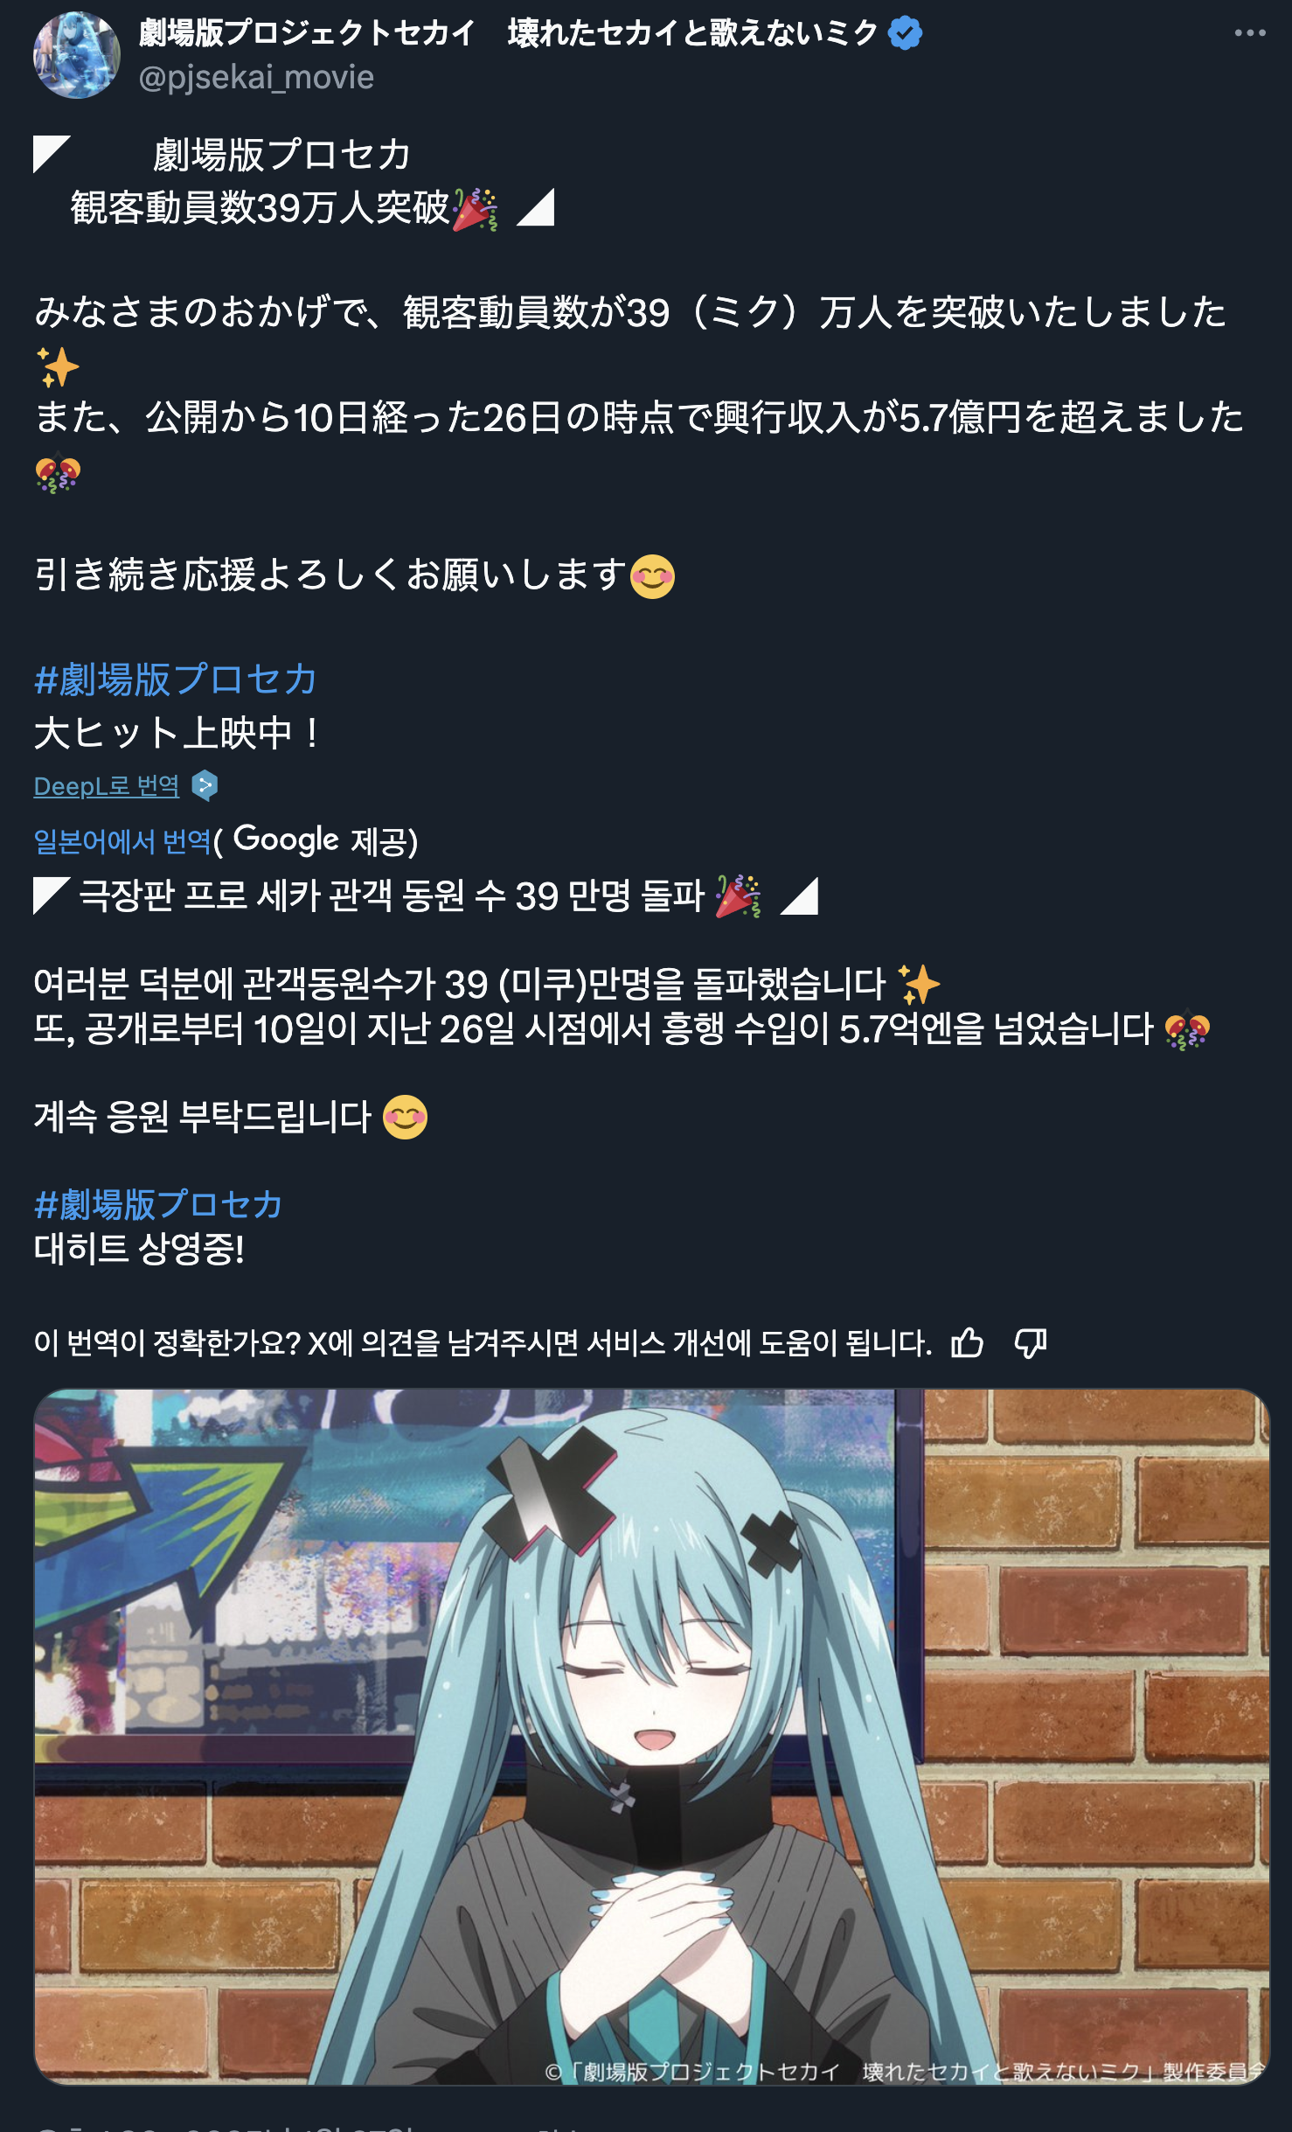This screenshot has width=1292, height=2132.
Task: Click sparkles emoji in Korean translation
Action: [x=919, y=984]
